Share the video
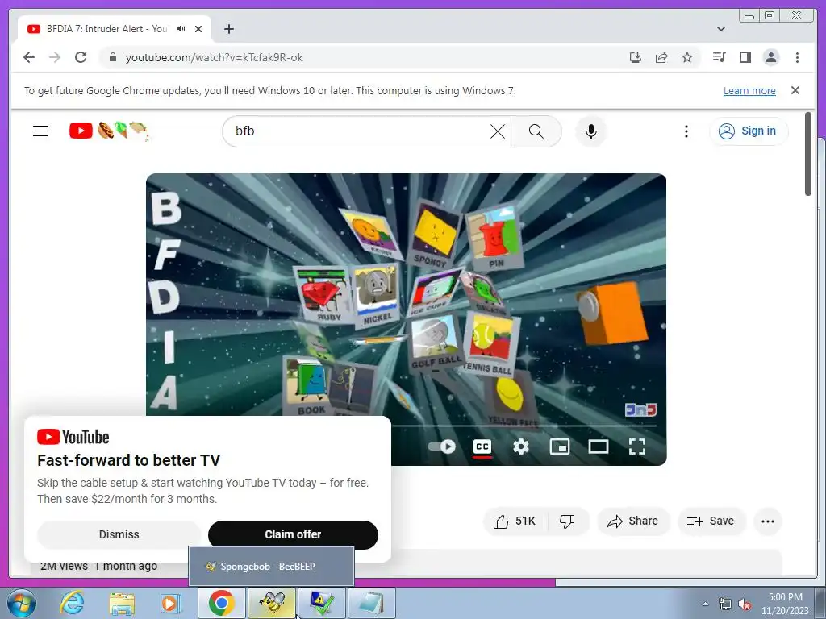 [632, 521]
